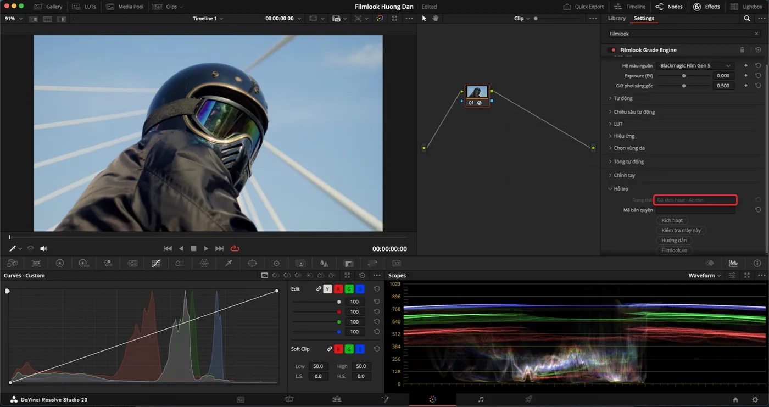Show the Lightbox view
Screen dimensions: 769x407
coord(746,7)
